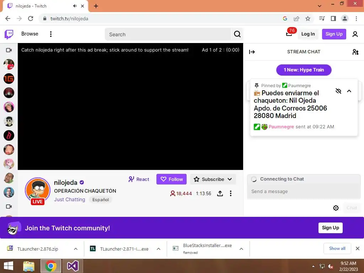Click the top Sign Up button
364x273 pixels.
point(334,34)
